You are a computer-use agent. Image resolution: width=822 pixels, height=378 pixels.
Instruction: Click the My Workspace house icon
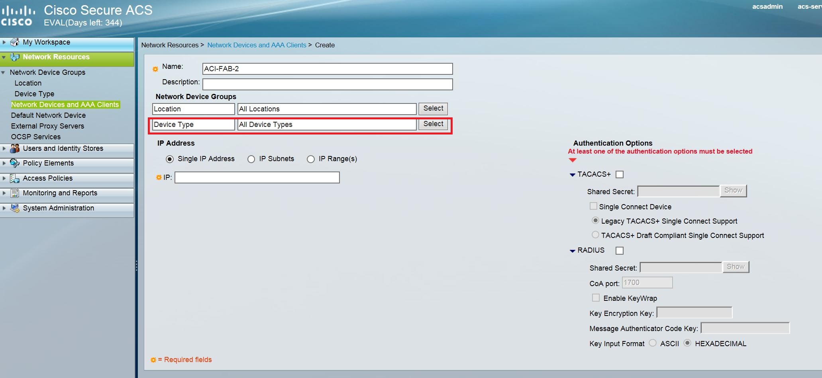15,42
